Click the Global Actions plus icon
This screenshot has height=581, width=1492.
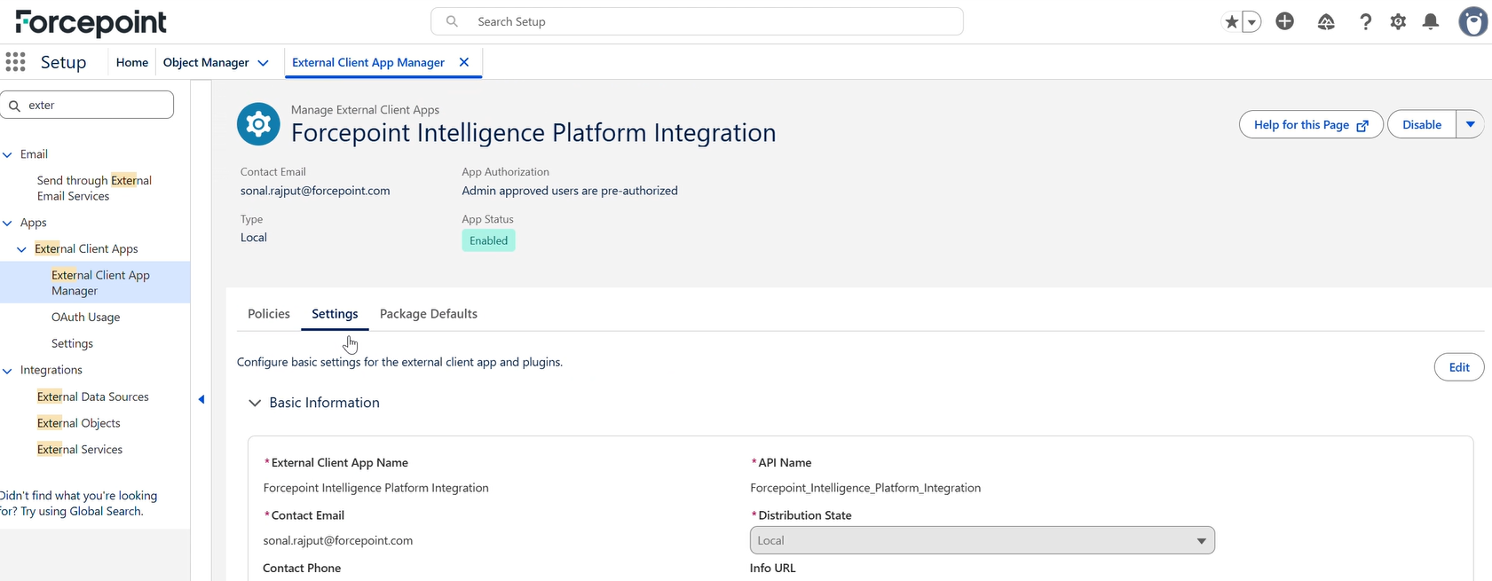pos(1284,21)
